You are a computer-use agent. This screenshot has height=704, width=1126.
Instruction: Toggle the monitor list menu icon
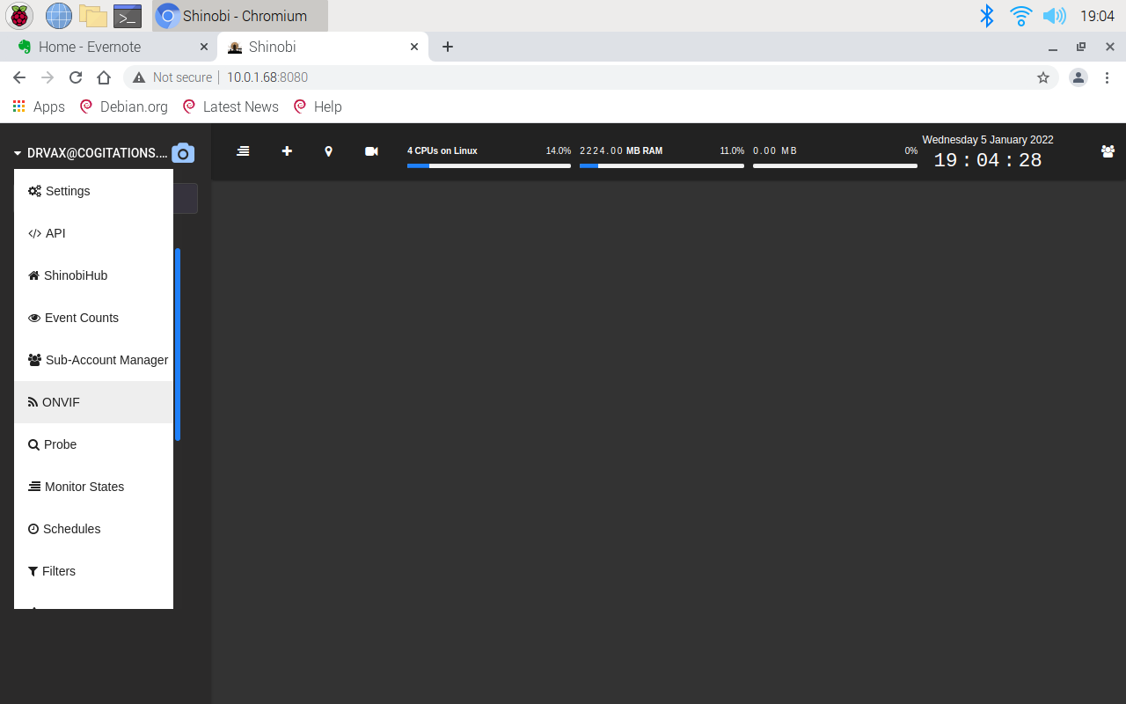click(x=243, y=151)
